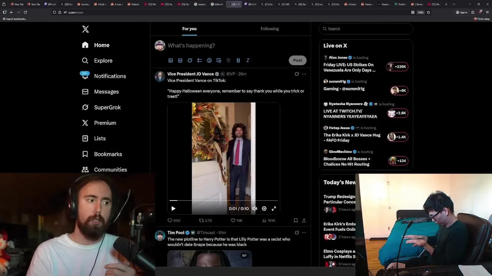The width and height of the screenshot is (492, 276).
Task: Toggle bold text formatting in composer
Action: click(238, 60)
